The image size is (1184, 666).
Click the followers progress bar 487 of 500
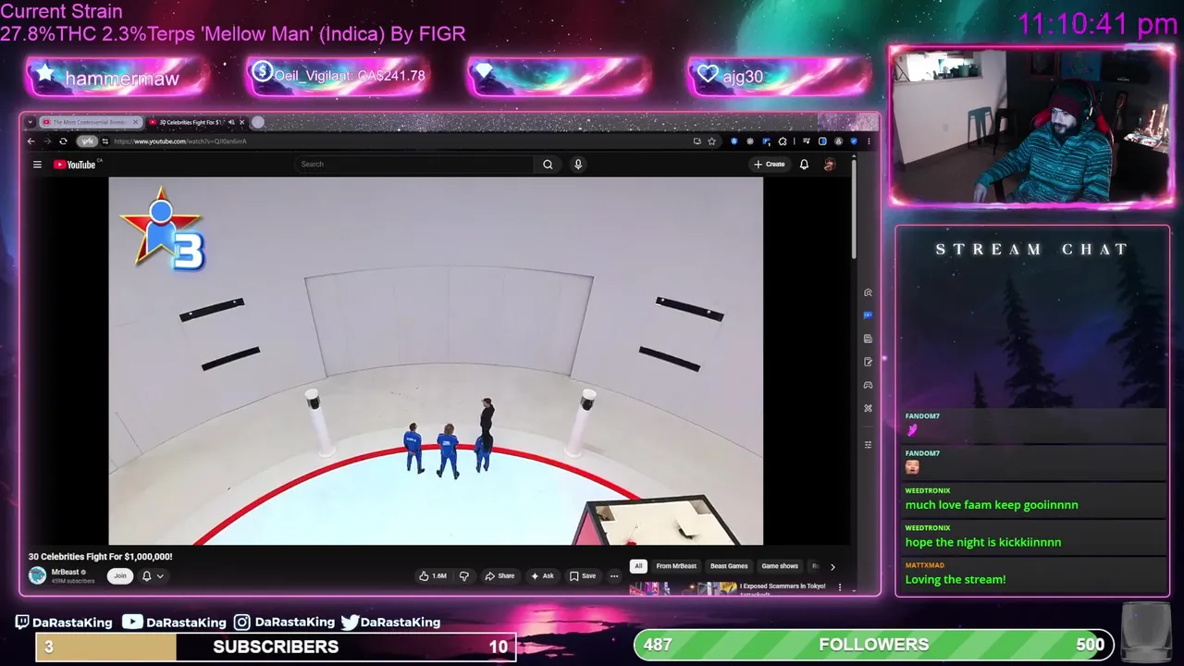pos(874,645)
